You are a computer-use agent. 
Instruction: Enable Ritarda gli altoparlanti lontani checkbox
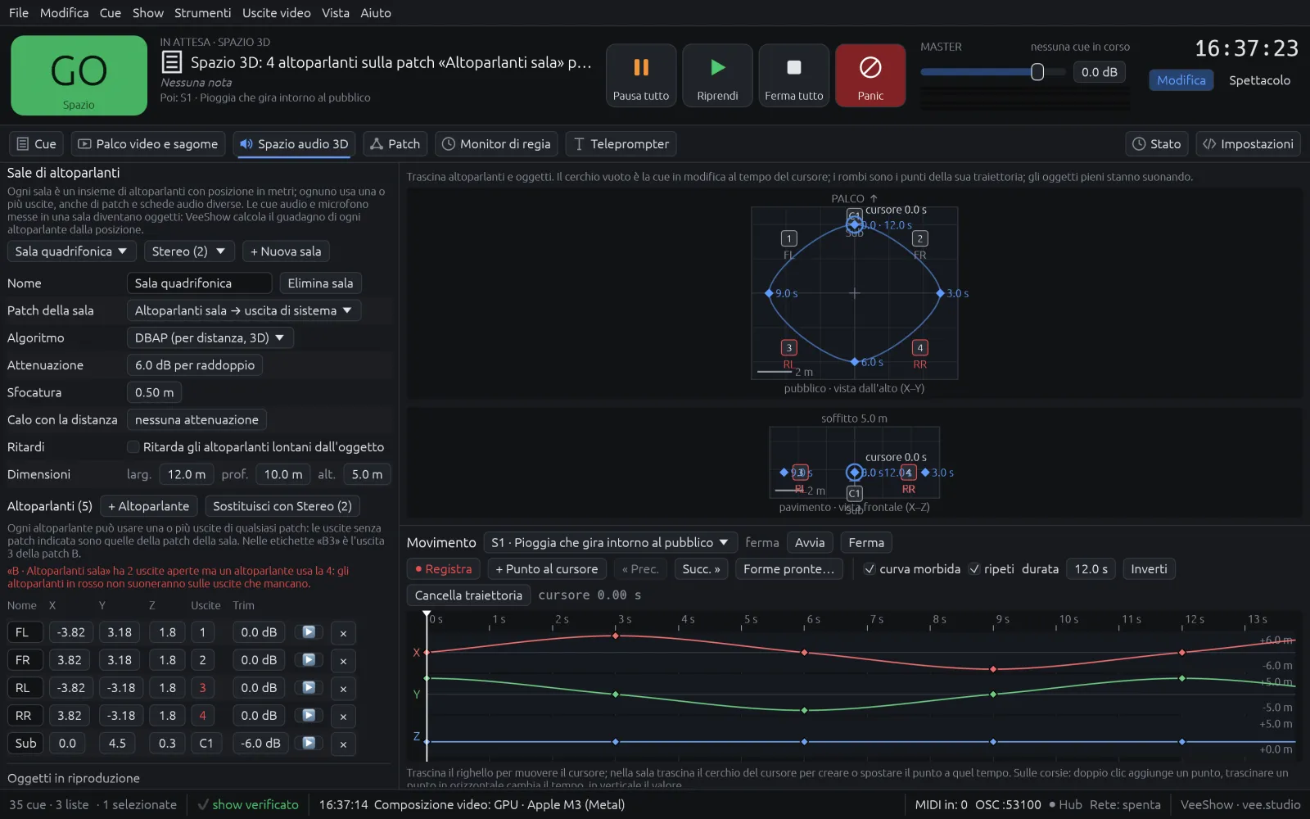pos(133,447)
